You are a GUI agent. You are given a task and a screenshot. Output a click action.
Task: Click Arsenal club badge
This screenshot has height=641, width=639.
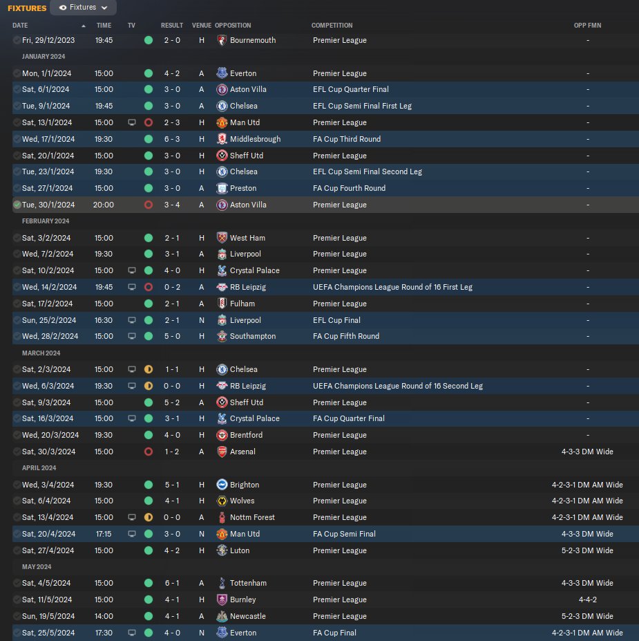coord(222,452)
